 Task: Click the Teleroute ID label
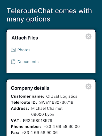pyautogui.click(x=24, y=102)
